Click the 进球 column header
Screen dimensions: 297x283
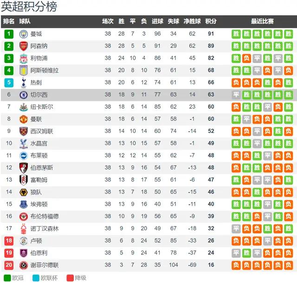coord(157,21)
